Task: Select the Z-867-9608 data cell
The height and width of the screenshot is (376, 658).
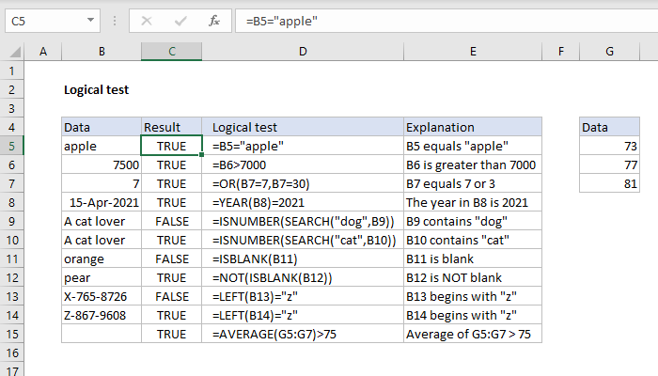Action: (x=101, y=315)
